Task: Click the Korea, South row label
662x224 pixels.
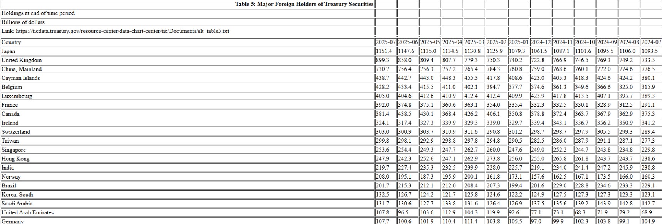Action: point(17,195)
